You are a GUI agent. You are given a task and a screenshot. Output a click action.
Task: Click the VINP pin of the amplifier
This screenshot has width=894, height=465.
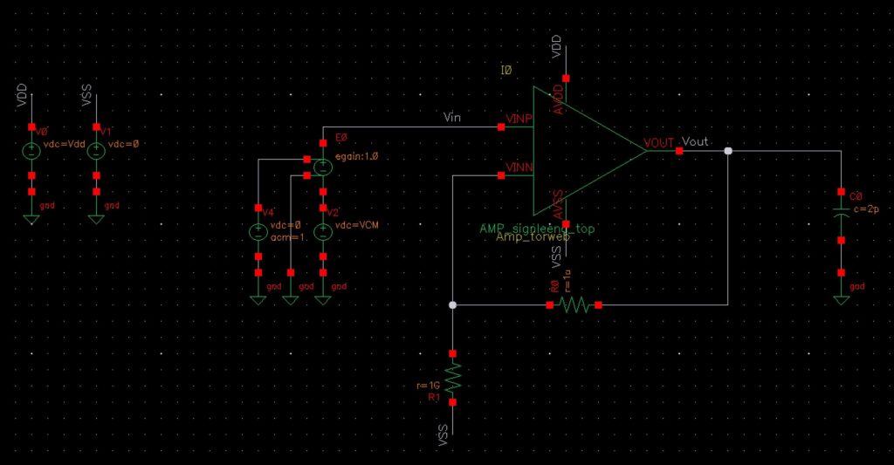[x=501, y=127]
